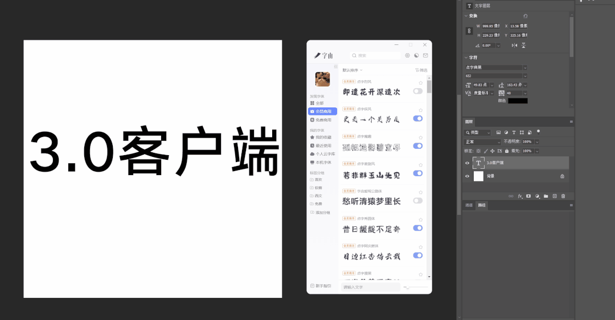The height and width of the screenshot is (320, 615).
Task: Click the add layer mask icon
Action: [x=528, y=196]
